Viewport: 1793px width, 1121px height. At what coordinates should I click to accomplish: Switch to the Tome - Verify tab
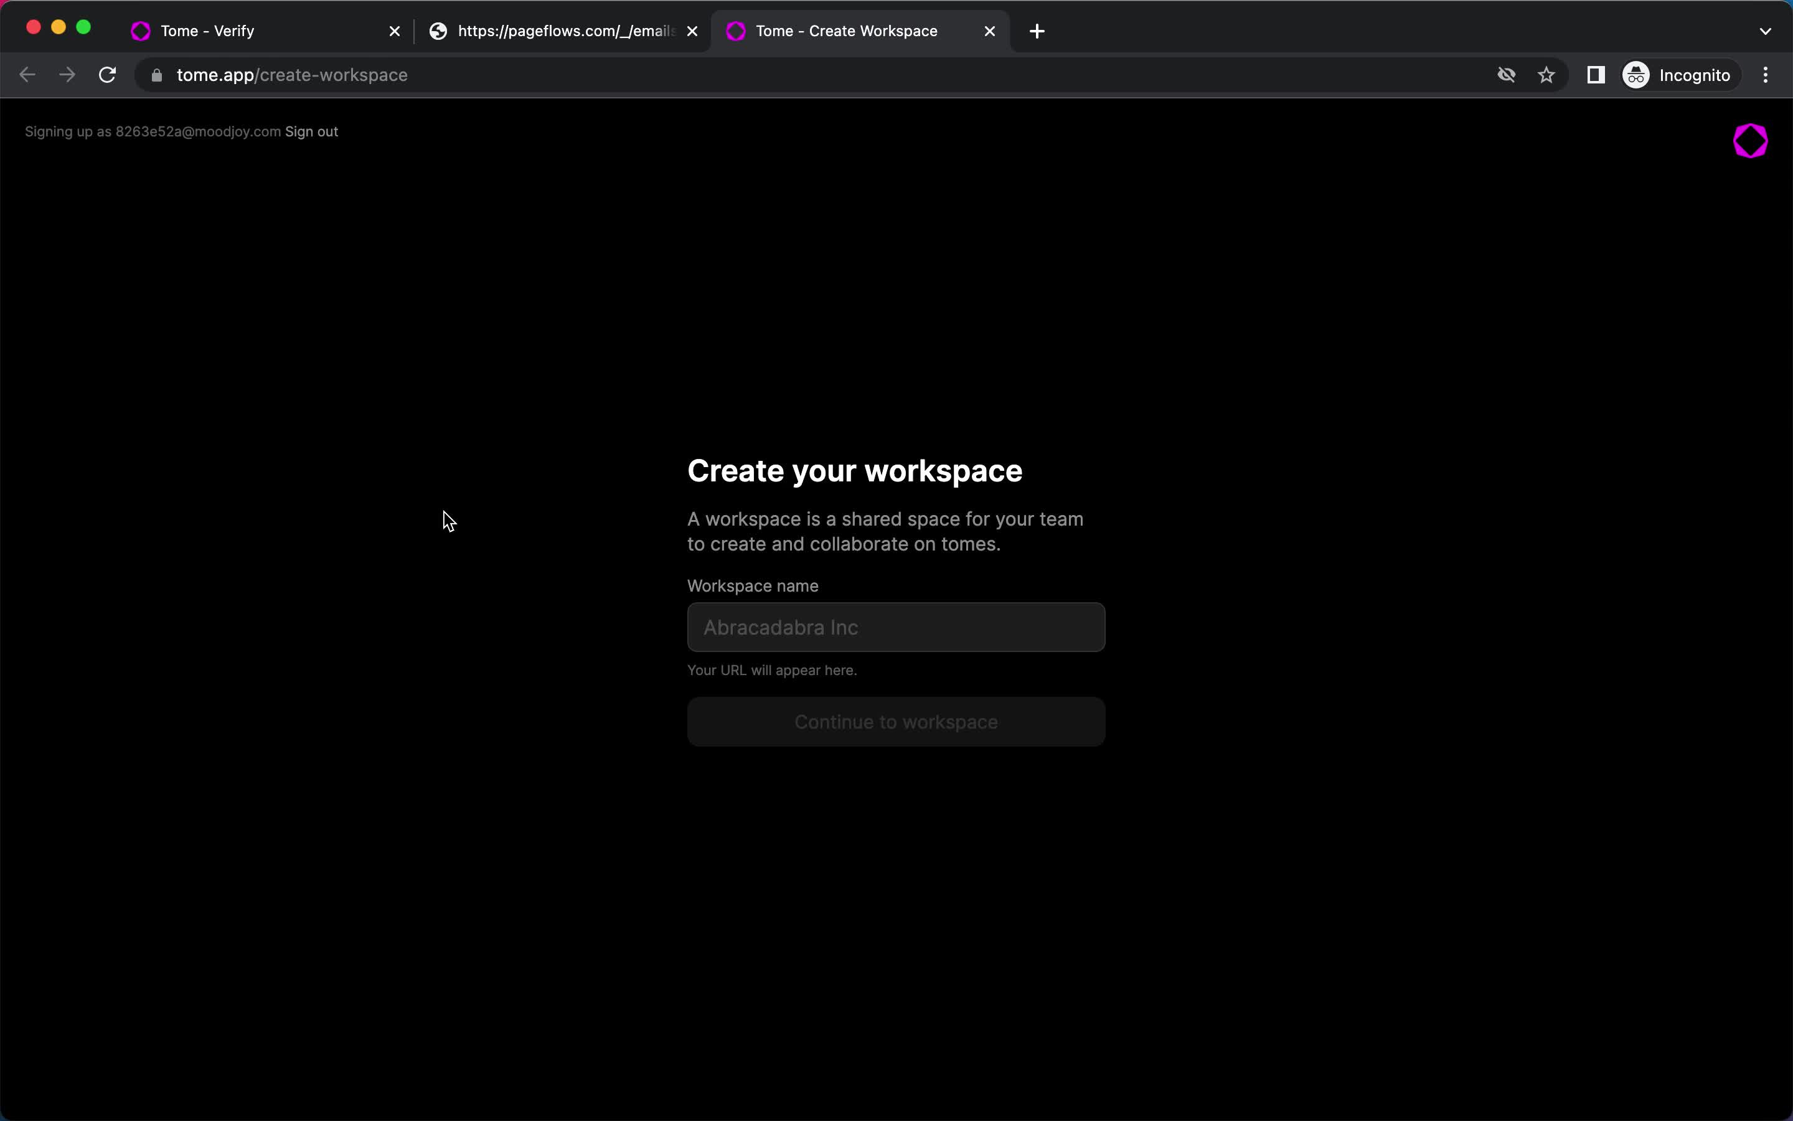(x=266, y=31)
